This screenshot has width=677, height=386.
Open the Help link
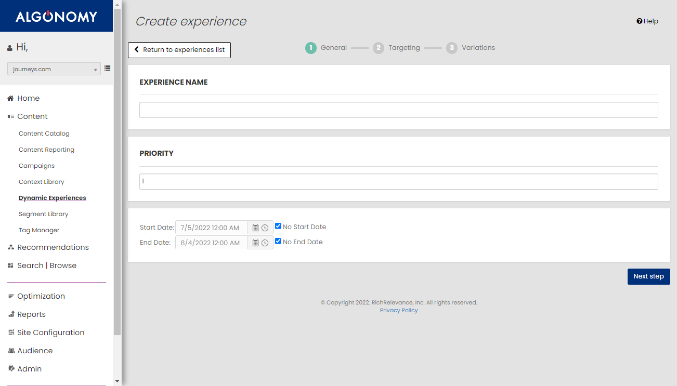(647, 21)
